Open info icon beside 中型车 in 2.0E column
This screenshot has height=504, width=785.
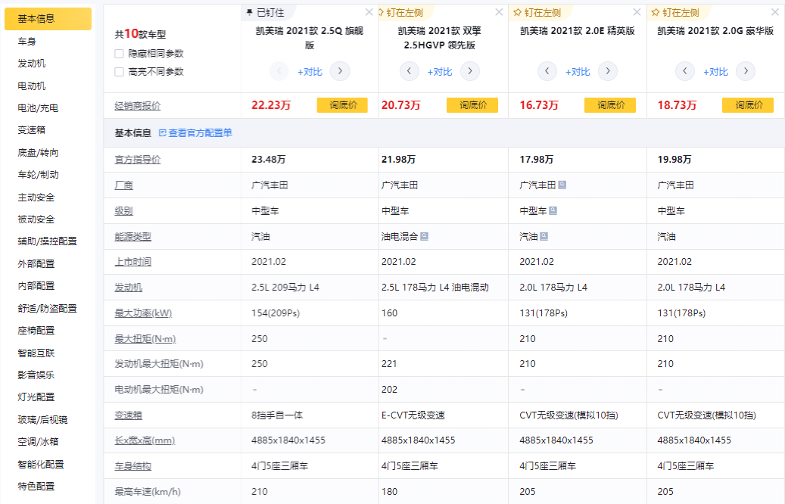tap(553, 210)
